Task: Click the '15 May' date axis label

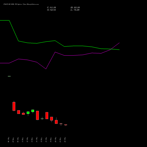Action: [x=41, y=140]
